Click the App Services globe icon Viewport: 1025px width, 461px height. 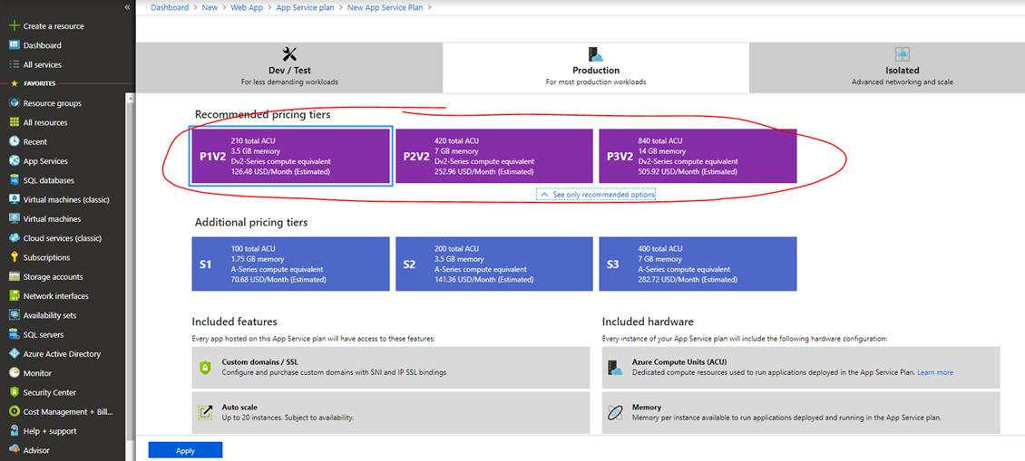tap(14, 160)
